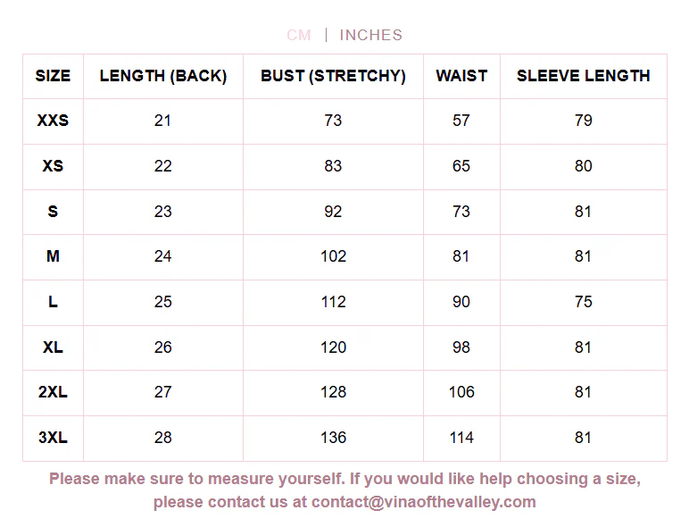689x527 pixels.
Task: Click the bust value 102 for M
Action: (333, 256)
